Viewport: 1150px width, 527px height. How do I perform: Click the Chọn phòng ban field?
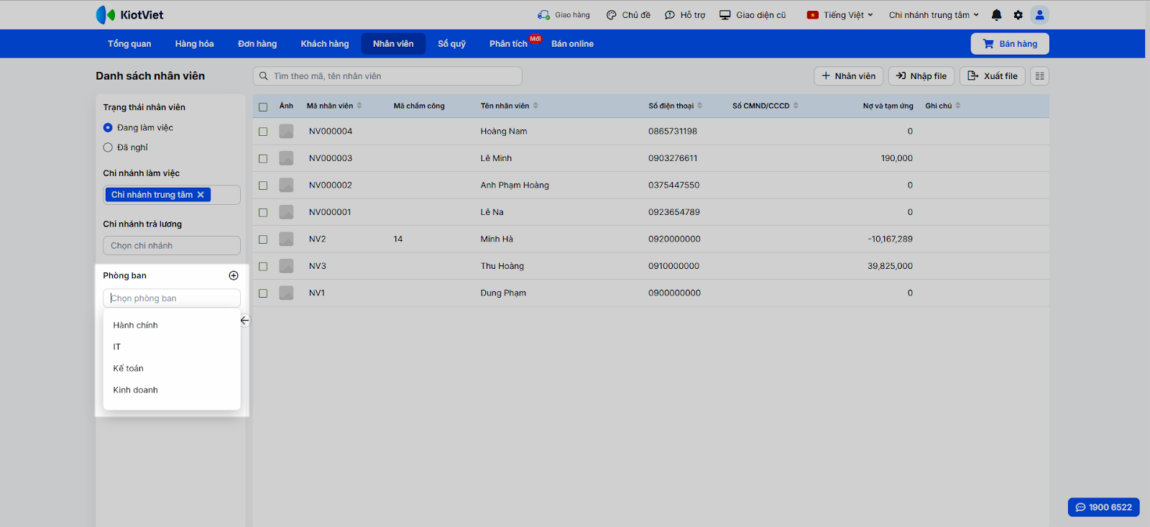tap(172, 298)
